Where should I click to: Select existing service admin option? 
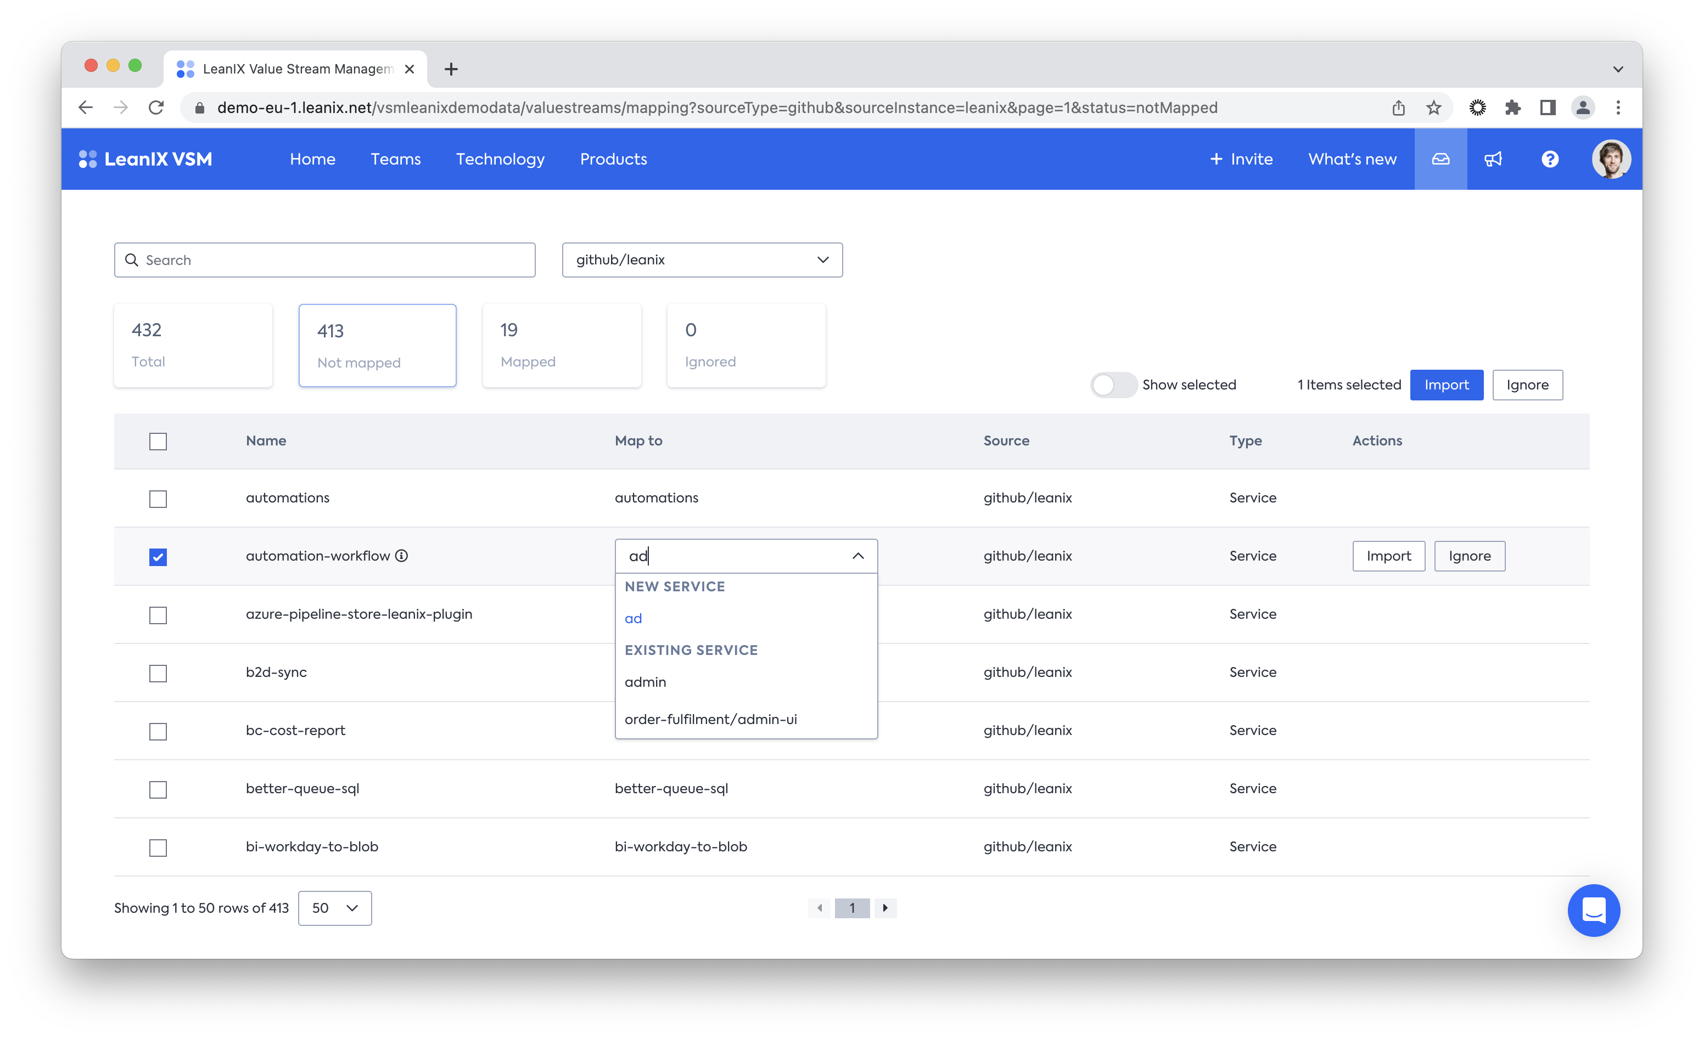tap(645, 682)
